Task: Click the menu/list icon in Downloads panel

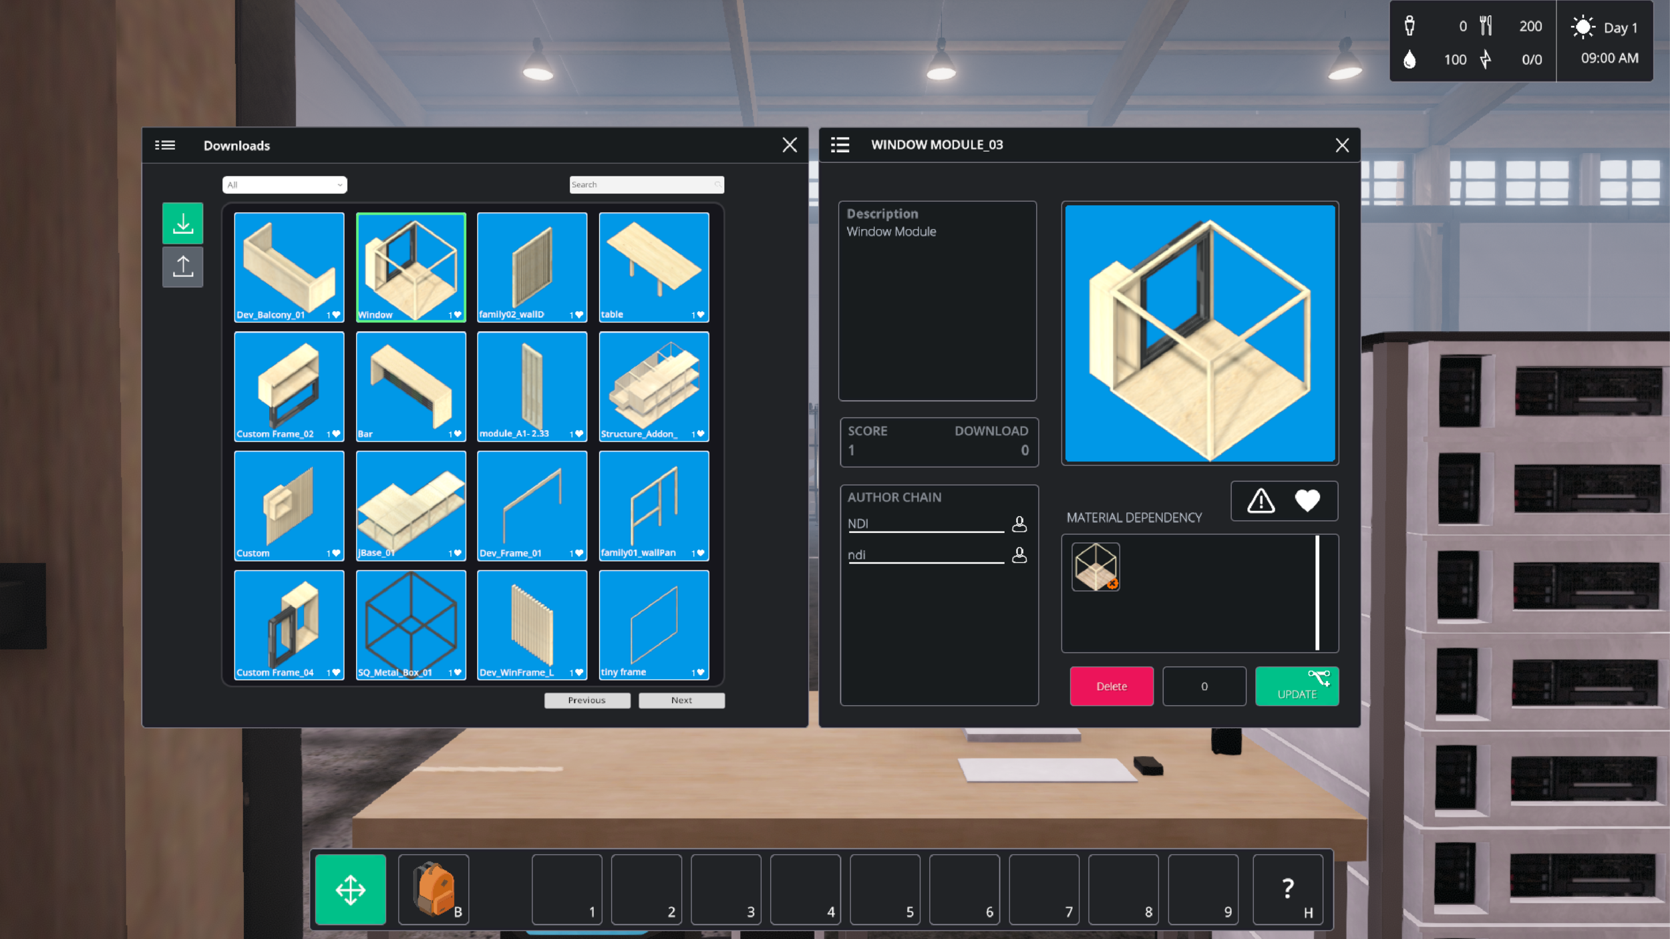Action: (x=164, y=144)
